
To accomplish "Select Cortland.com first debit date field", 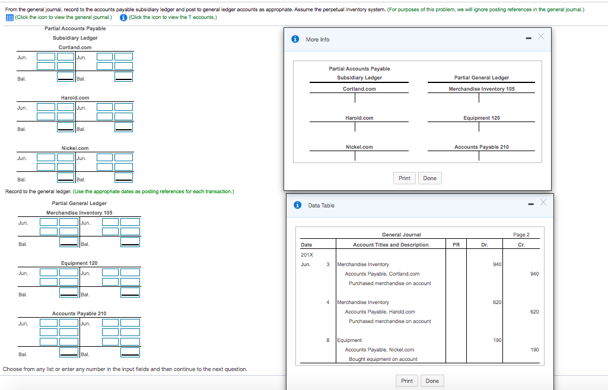I will 46,56.
